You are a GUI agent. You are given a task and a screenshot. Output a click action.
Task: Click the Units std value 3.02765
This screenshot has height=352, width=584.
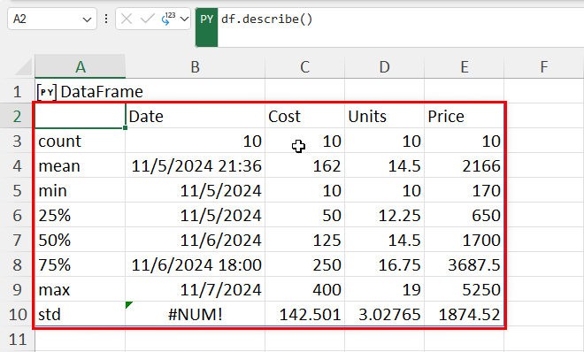tap(384, 315)
